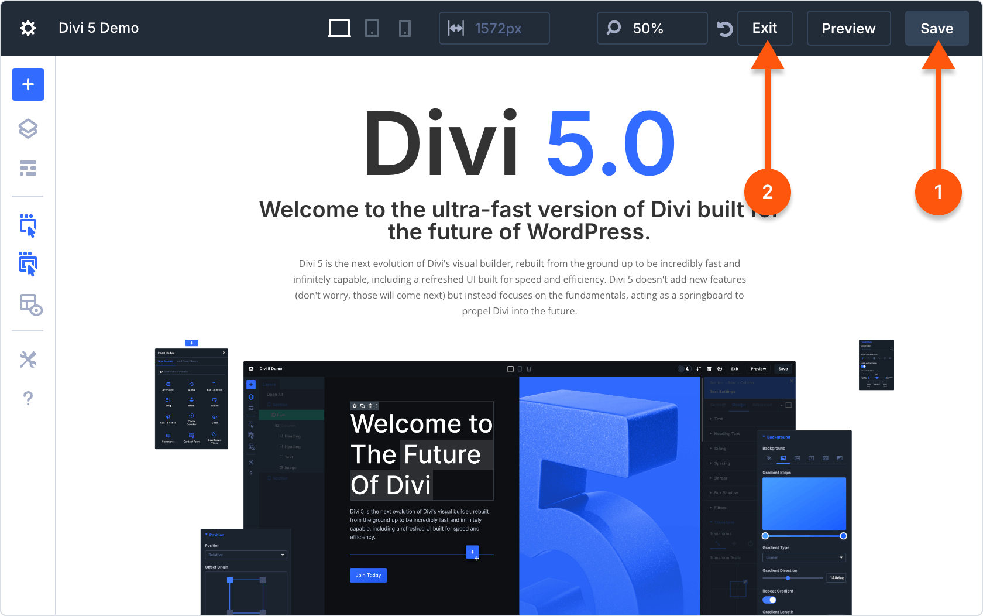The height and width of the screenshot is (616, 983).
Task: Toggle dark mode switch in the embedded builder toolbar
Action: point(684,369)
